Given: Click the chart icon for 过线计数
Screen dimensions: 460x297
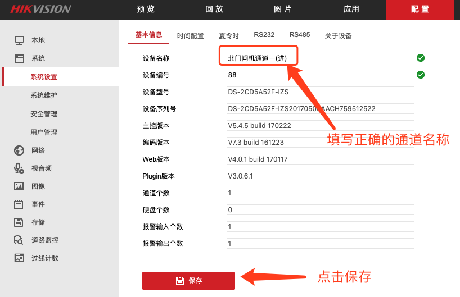Looking at the screenshot, I should pyautogui.click(x=19, y=258).
